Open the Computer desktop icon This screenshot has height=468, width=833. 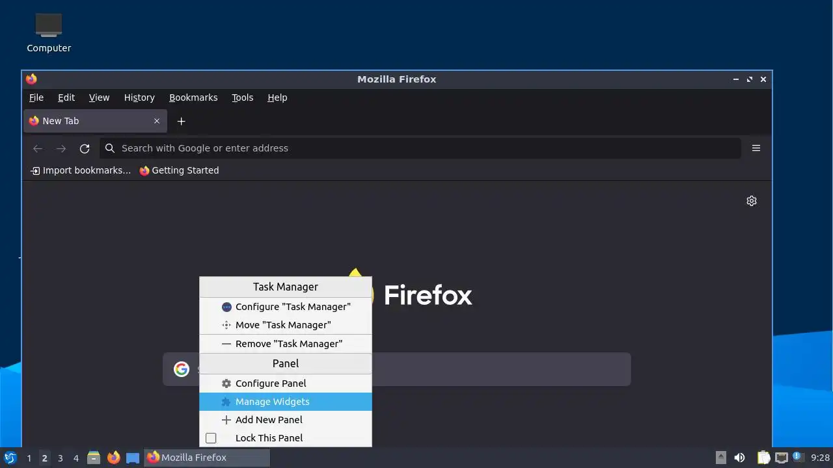coord(49,32)
